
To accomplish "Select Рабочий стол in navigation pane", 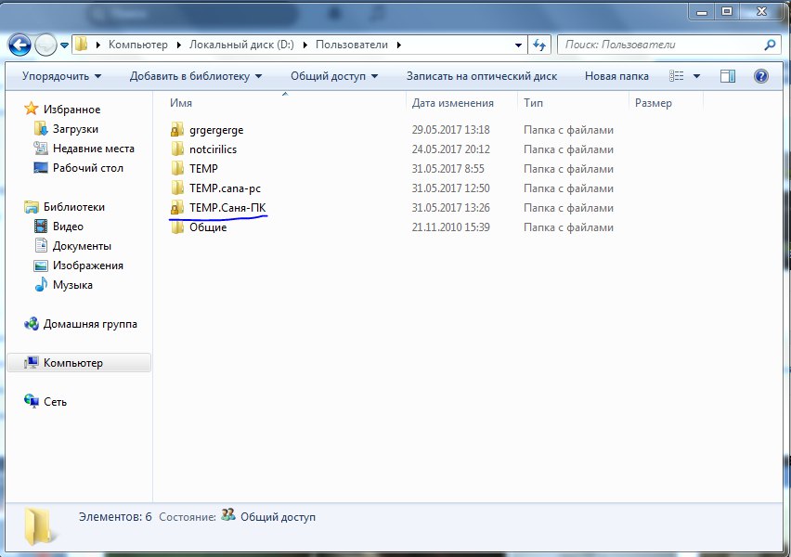I will click(x=87, y=168).
